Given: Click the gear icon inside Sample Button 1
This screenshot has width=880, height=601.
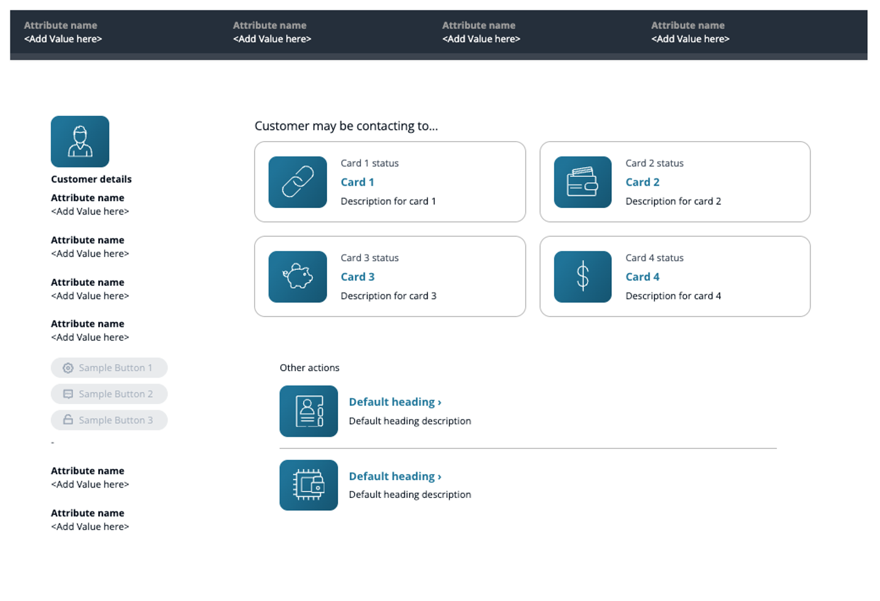Looking at the screenshot, I should pos(68,367).
